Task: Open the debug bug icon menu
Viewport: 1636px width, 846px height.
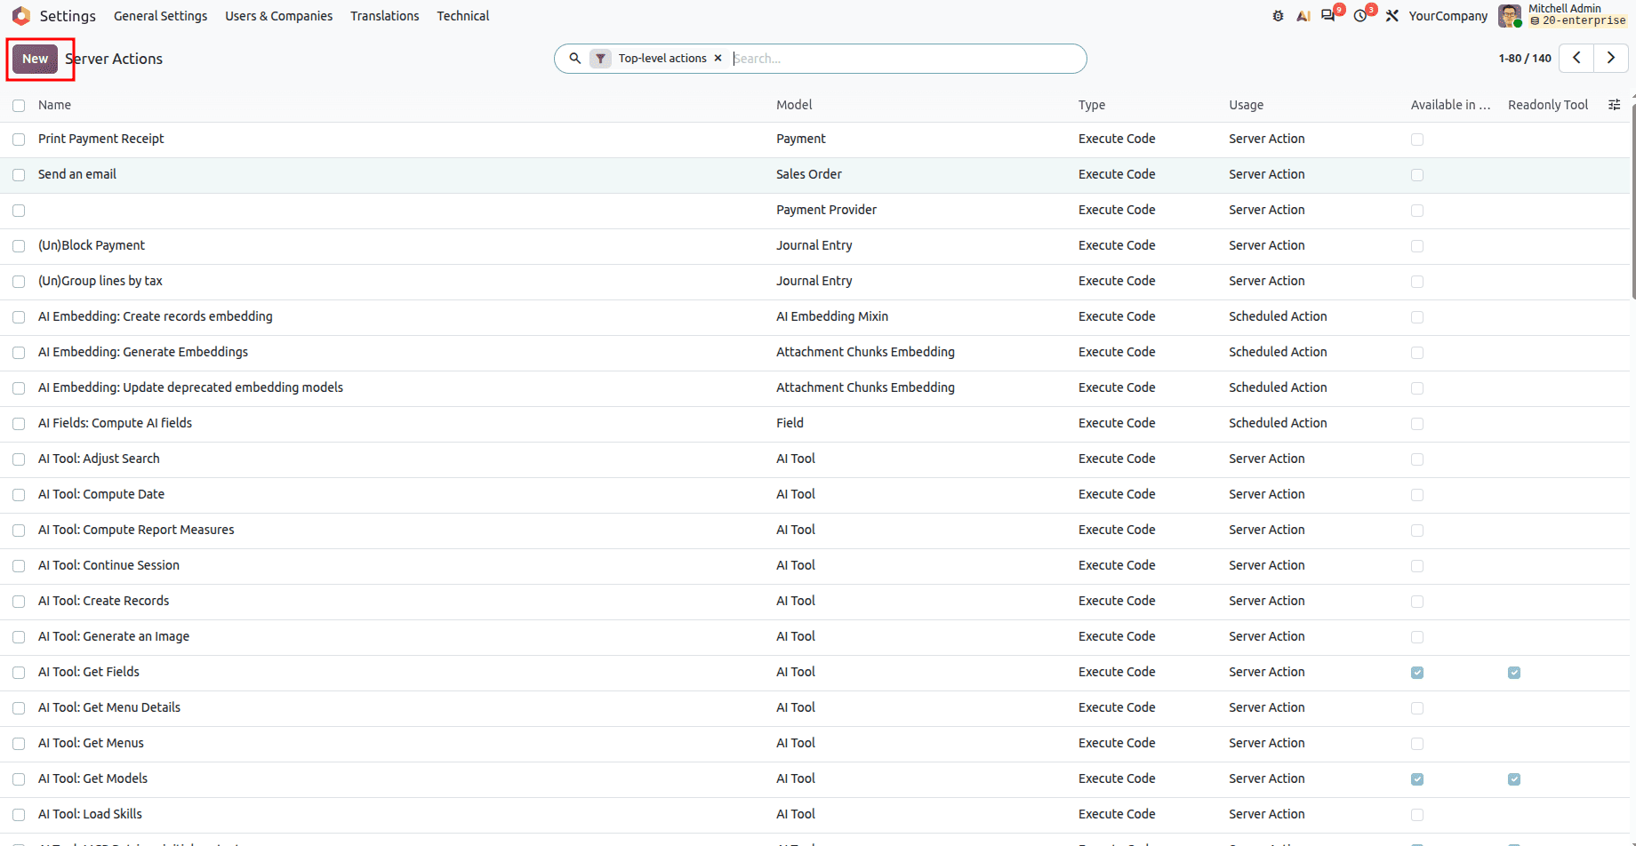Action: (x=1278, y=16)
